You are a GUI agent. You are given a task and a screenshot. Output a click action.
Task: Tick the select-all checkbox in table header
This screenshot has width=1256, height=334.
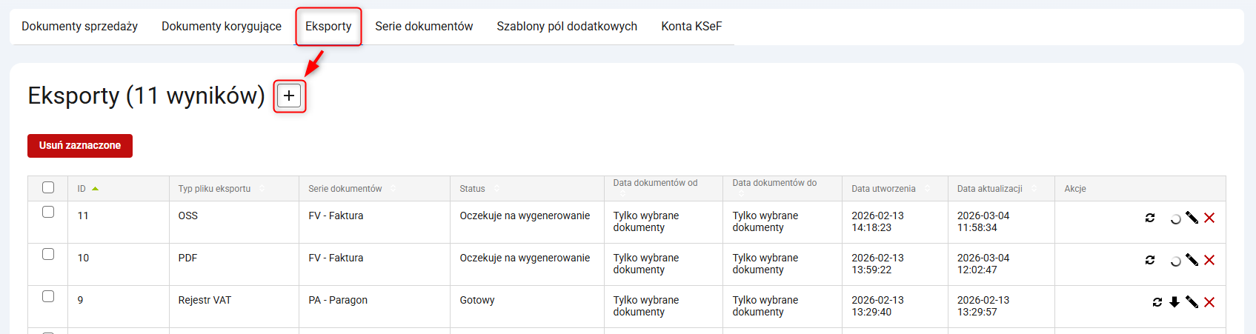click(x=48, y=187)
